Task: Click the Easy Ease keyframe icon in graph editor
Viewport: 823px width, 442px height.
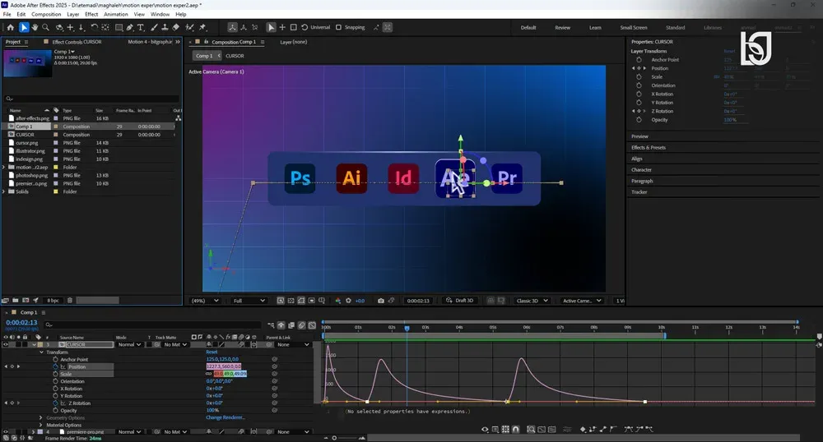Action: 628,430
